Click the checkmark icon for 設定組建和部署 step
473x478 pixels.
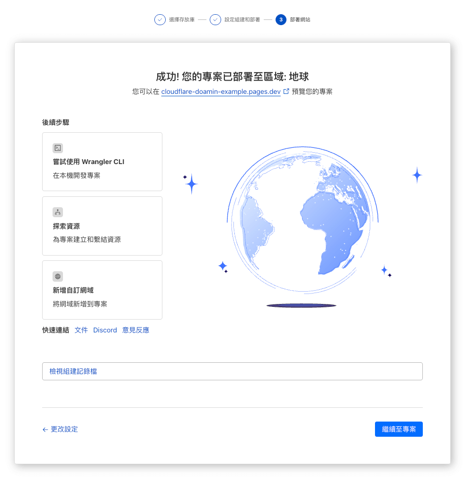[215, 20]
